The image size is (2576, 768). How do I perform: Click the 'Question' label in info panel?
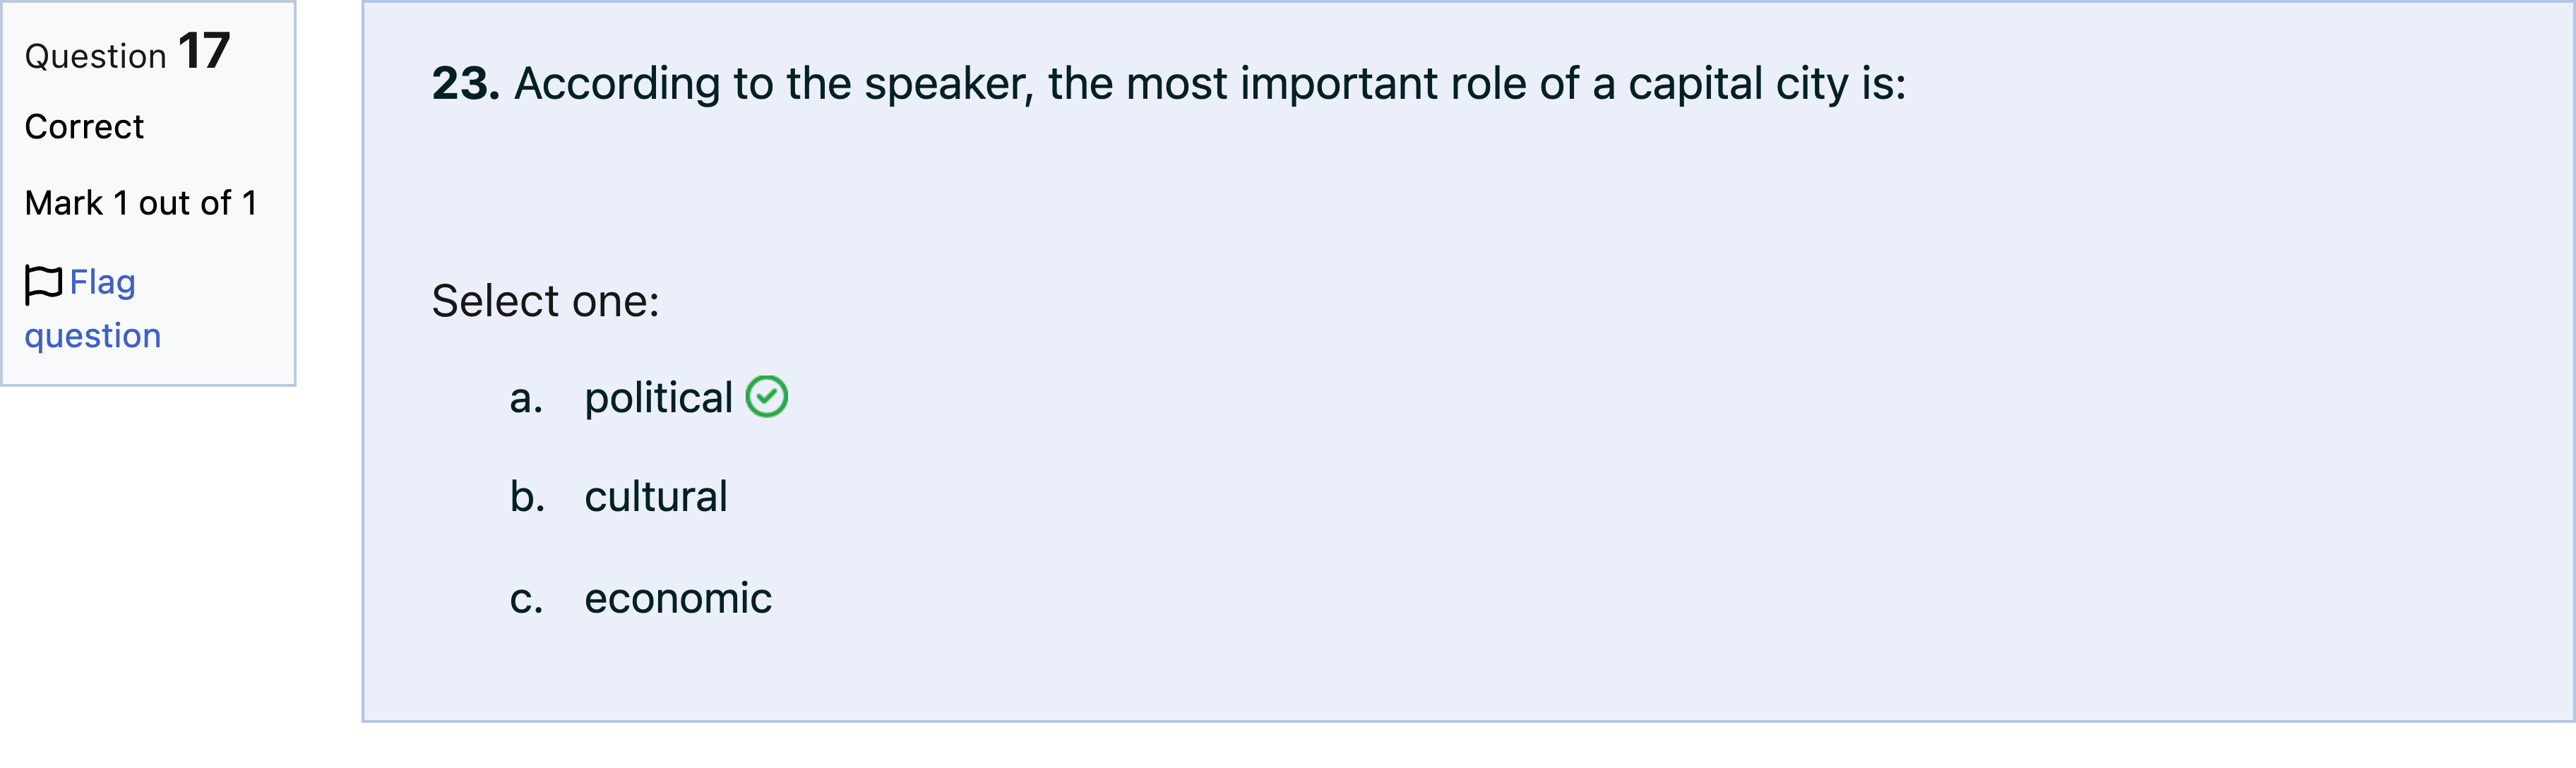pyautogui.click(x=96, y=57)
